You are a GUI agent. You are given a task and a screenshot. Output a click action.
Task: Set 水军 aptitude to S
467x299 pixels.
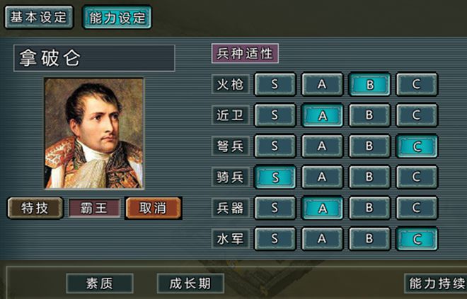pyautogui.click(x=275, y=239)
